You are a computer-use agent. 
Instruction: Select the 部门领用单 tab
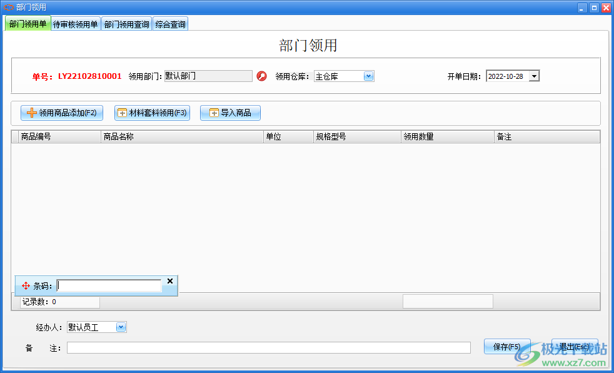point(28,23)
